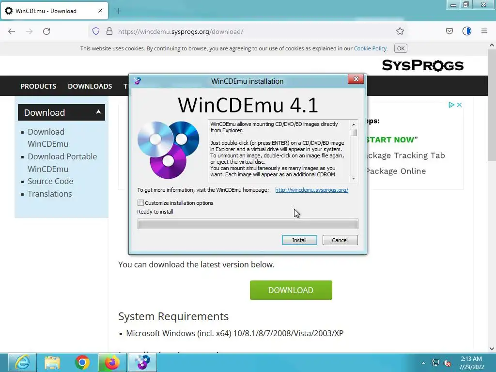
Task: Close the advertisement with the X icon
Action: click(x=460, y=105)
